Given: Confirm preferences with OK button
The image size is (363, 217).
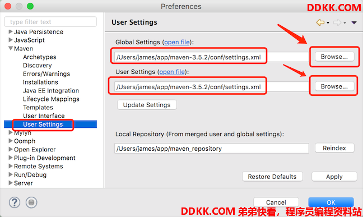Looking at the screenshot, I should 331,202.
